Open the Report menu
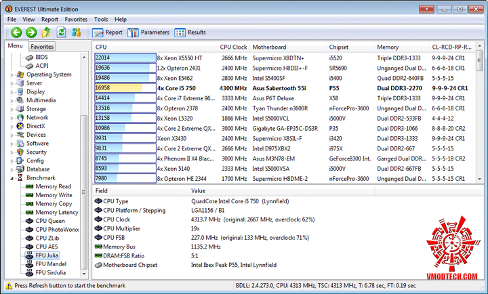The height and width of the screenshot is (294, 488). pyautogui.click(x=49, y=19)
